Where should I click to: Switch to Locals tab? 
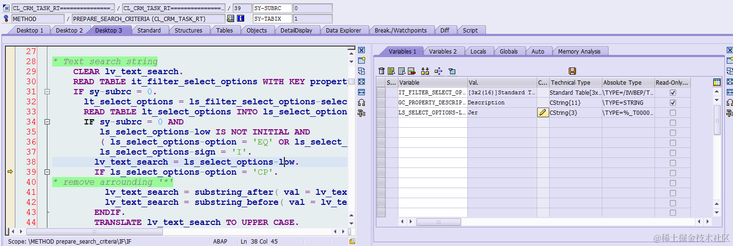coord(478,51)
